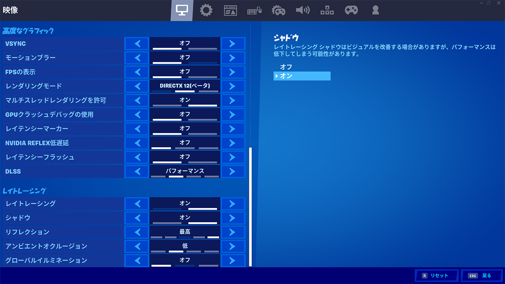Screen dimensions: 505x284
Task: Click left arrow for レイテンシーフラッシュ
Action: 137,157
